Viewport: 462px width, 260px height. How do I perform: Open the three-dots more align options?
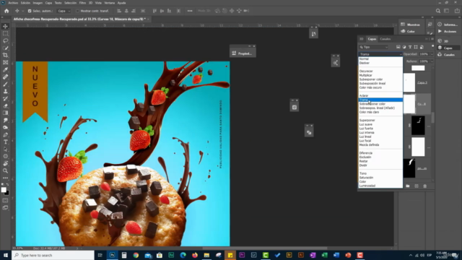click(190, 11)
